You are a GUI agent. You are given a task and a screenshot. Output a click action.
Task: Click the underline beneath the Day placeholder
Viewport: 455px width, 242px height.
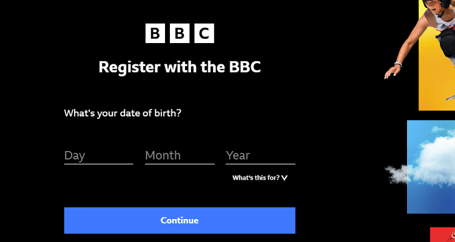[x=99, y=164]
